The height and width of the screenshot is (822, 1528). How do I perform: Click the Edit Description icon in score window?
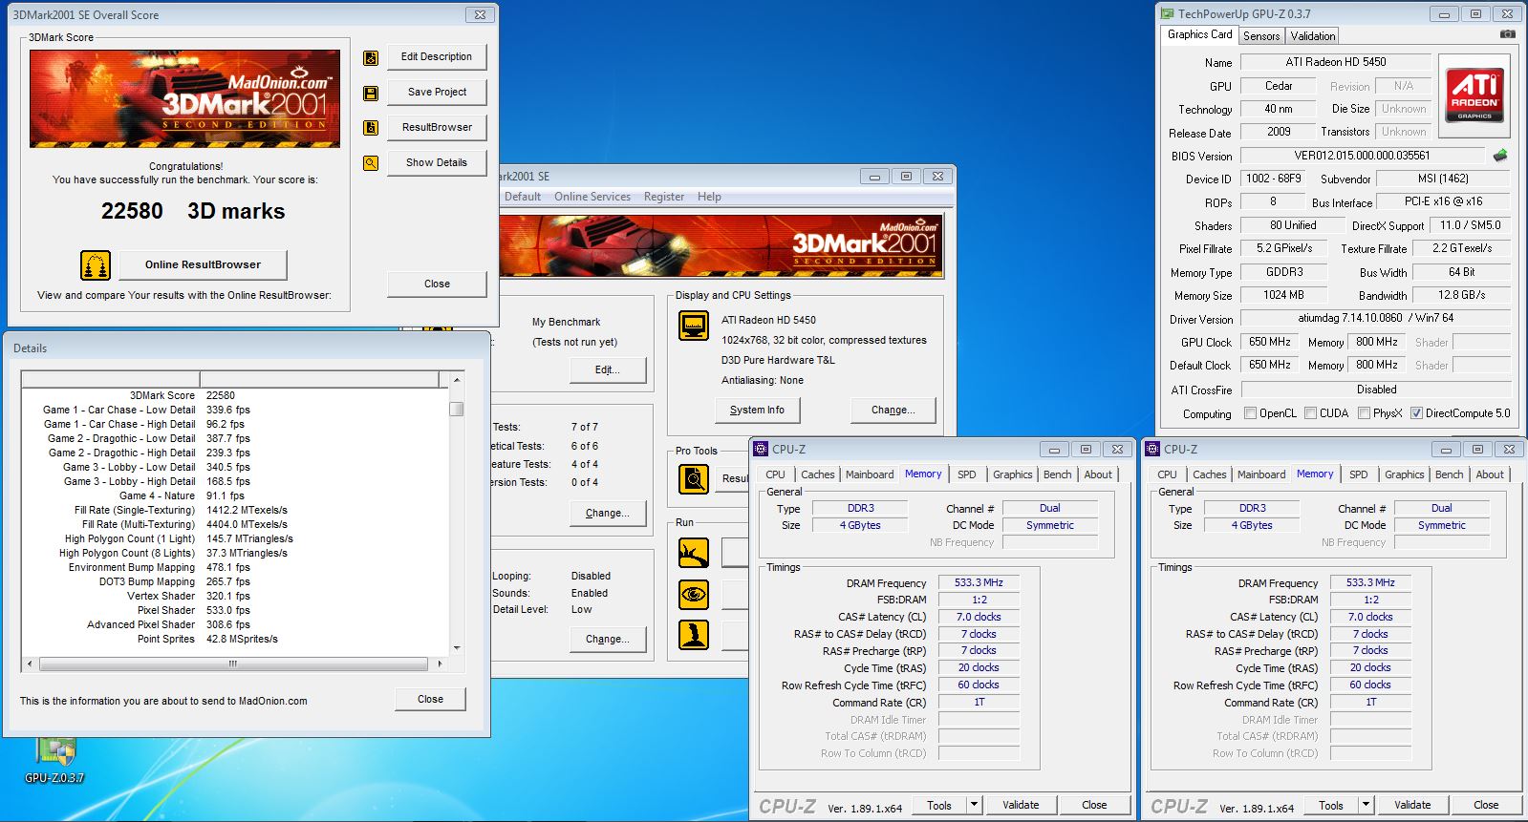coord(371,57)
